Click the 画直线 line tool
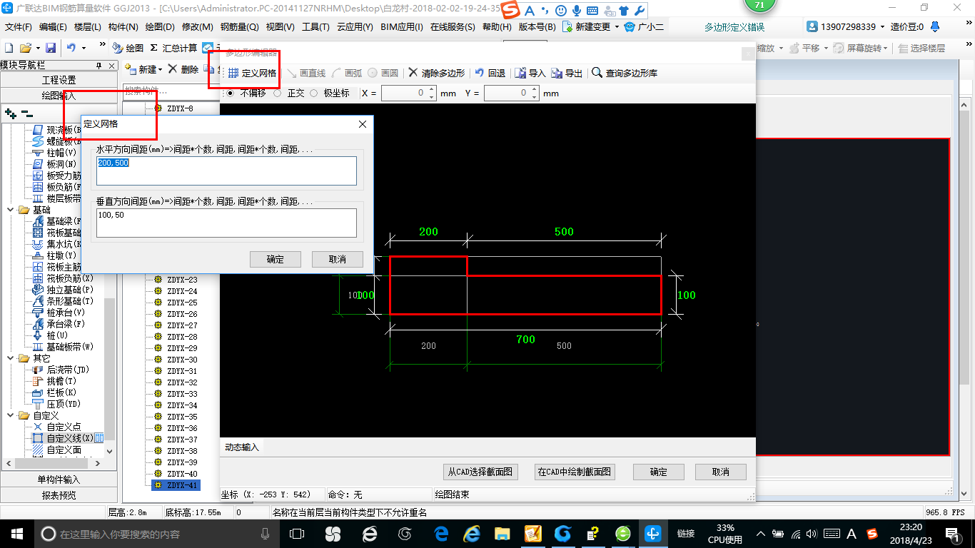 click(306, 73)
